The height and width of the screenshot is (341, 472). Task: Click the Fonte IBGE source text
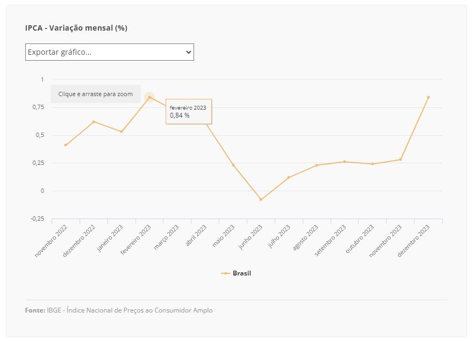pos(119,310)
